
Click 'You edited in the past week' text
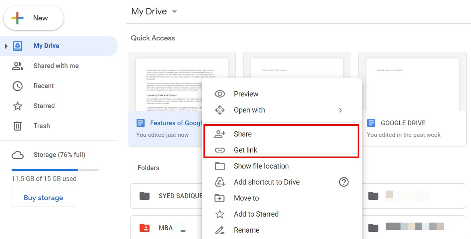[x=404, y=135]
